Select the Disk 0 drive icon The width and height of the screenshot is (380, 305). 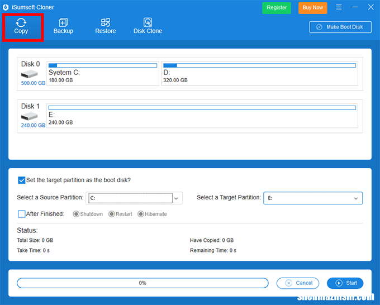[29, 74]
